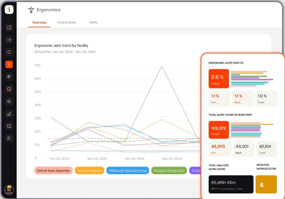
Task: Click the '10%' y-axis label
Action: tap(37, 145)
